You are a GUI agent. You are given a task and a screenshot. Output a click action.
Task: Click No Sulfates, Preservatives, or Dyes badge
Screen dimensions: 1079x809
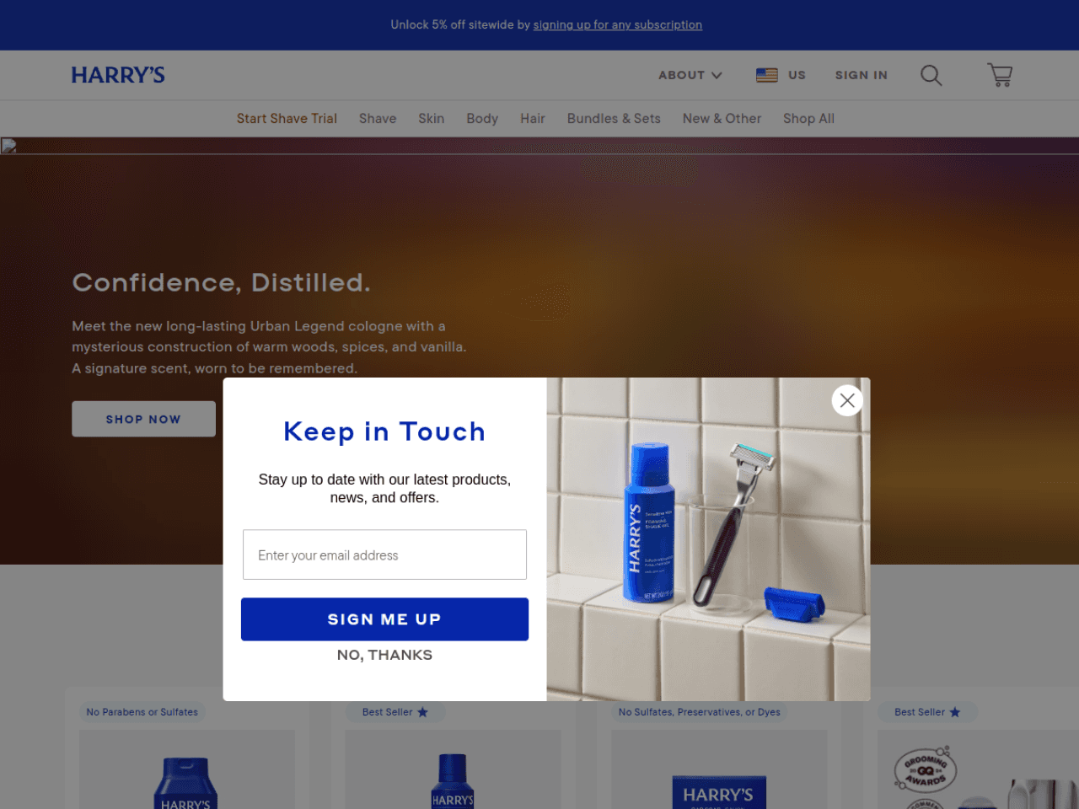[700, 712]
